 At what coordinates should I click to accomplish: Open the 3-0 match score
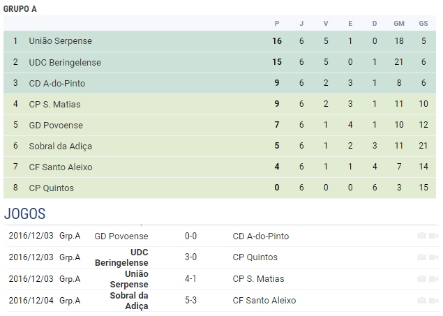point(190,257)
